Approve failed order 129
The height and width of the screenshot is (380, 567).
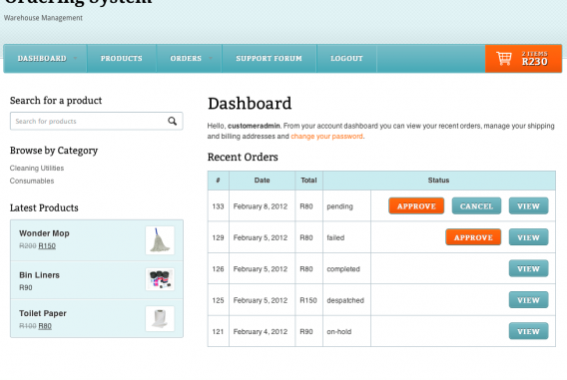(473, 237)
